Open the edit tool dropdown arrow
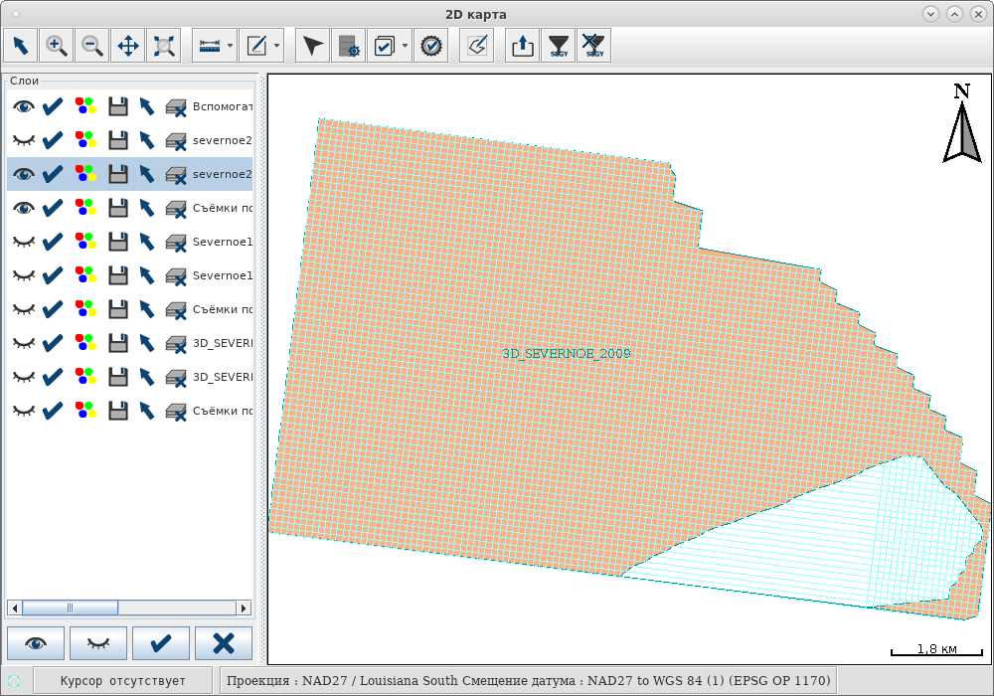The height and width of the screenshot is (696, 994). pos(277,46)
